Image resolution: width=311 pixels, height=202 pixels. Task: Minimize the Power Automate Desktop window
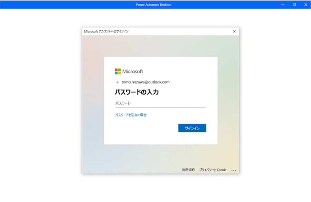[x=283, y=4]
